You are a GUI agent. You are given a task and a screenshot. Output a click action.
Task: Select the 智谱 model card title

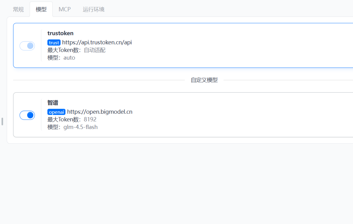pyautogui.click(x=53, y=103)
